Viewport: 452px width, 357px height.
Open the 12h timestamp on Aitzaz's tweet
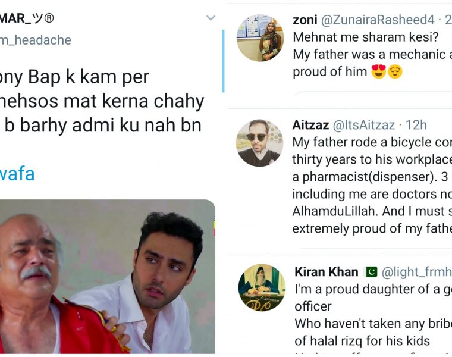[416, 125]
